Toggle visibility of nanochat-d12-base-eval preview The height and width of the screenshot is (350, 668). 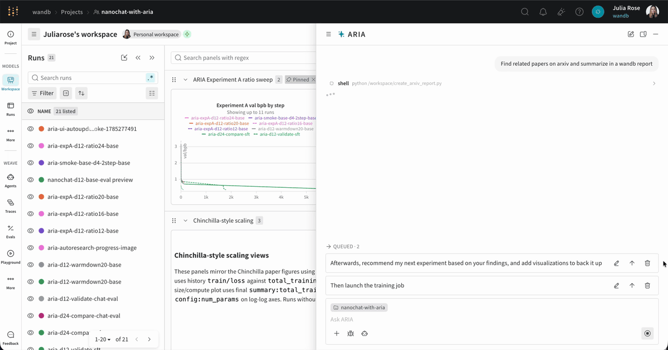31,180
